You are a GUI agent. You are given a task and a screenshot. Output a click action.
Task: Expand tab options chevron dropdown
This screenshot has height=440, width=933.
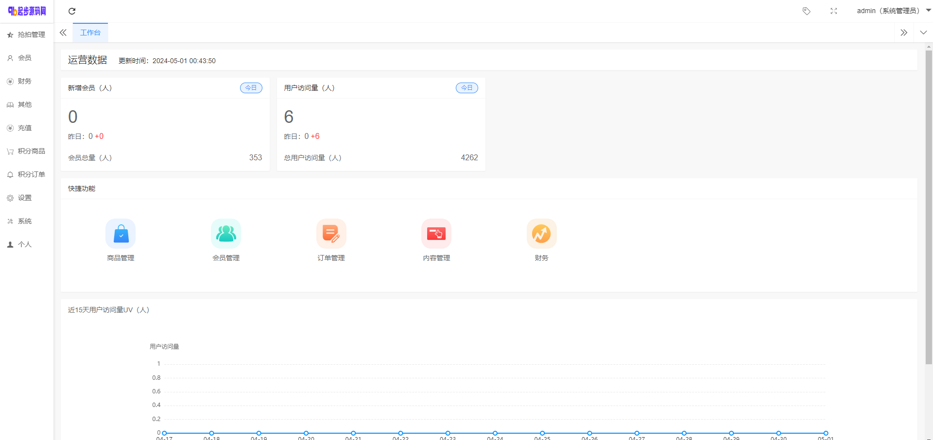click(x=923, y=33)
